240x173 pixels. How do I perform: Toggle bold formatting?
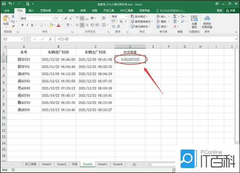click(22, 25)
